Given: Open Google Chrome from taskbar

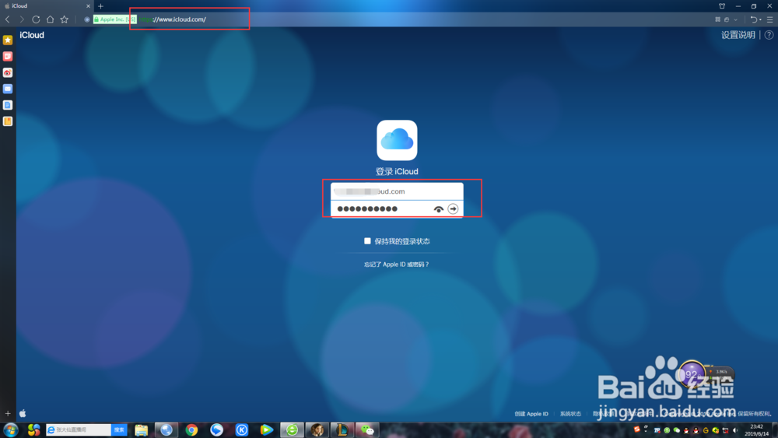Looking at the screenshot, I should point(191,429).
